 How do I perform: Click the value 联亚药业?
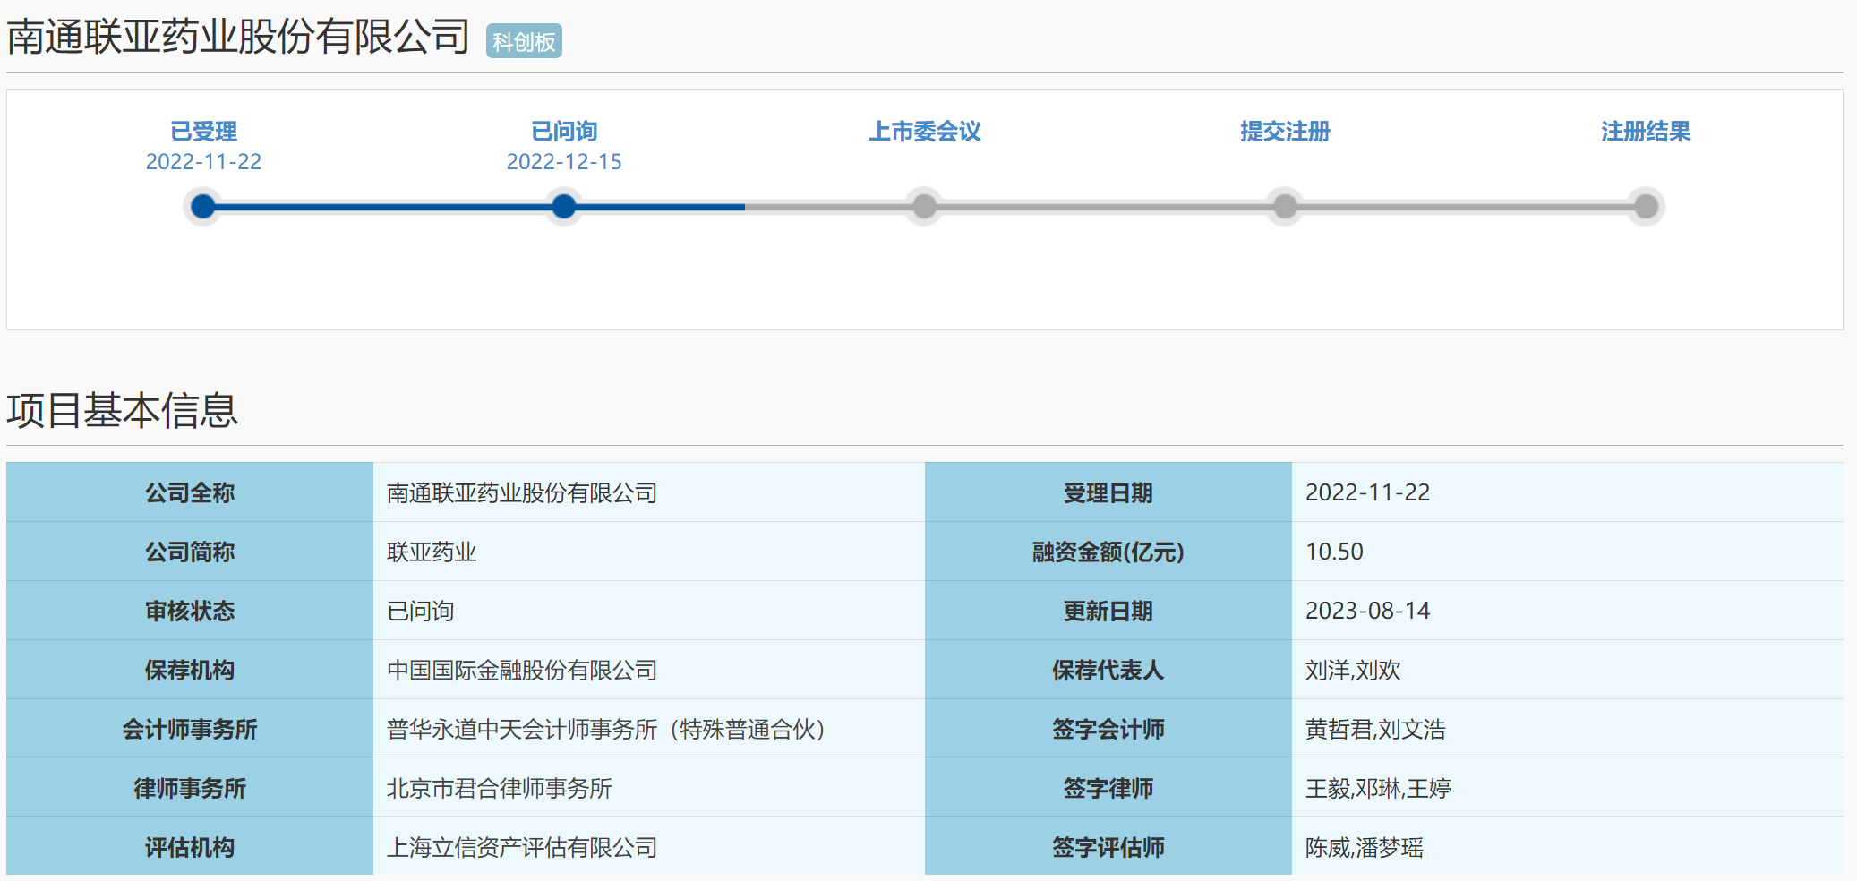pos(432,552)
